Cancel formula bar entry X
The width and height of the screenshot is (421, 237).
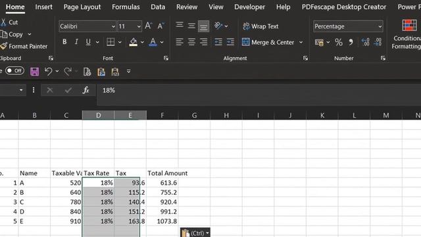[50, 90]
